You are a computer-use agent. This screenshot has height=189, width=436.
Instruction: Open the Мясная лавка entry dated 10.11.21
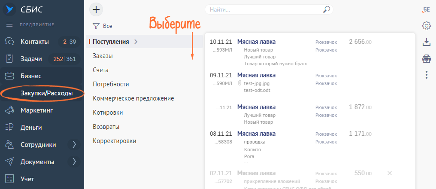256,42
